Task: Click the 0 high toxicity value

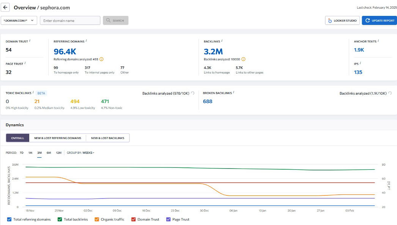Action: coord(7,102)
